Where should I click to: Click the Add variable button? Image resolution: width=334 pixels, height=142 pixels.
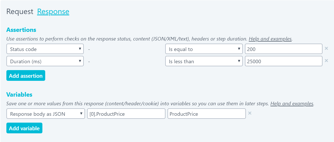coord(24,128)
